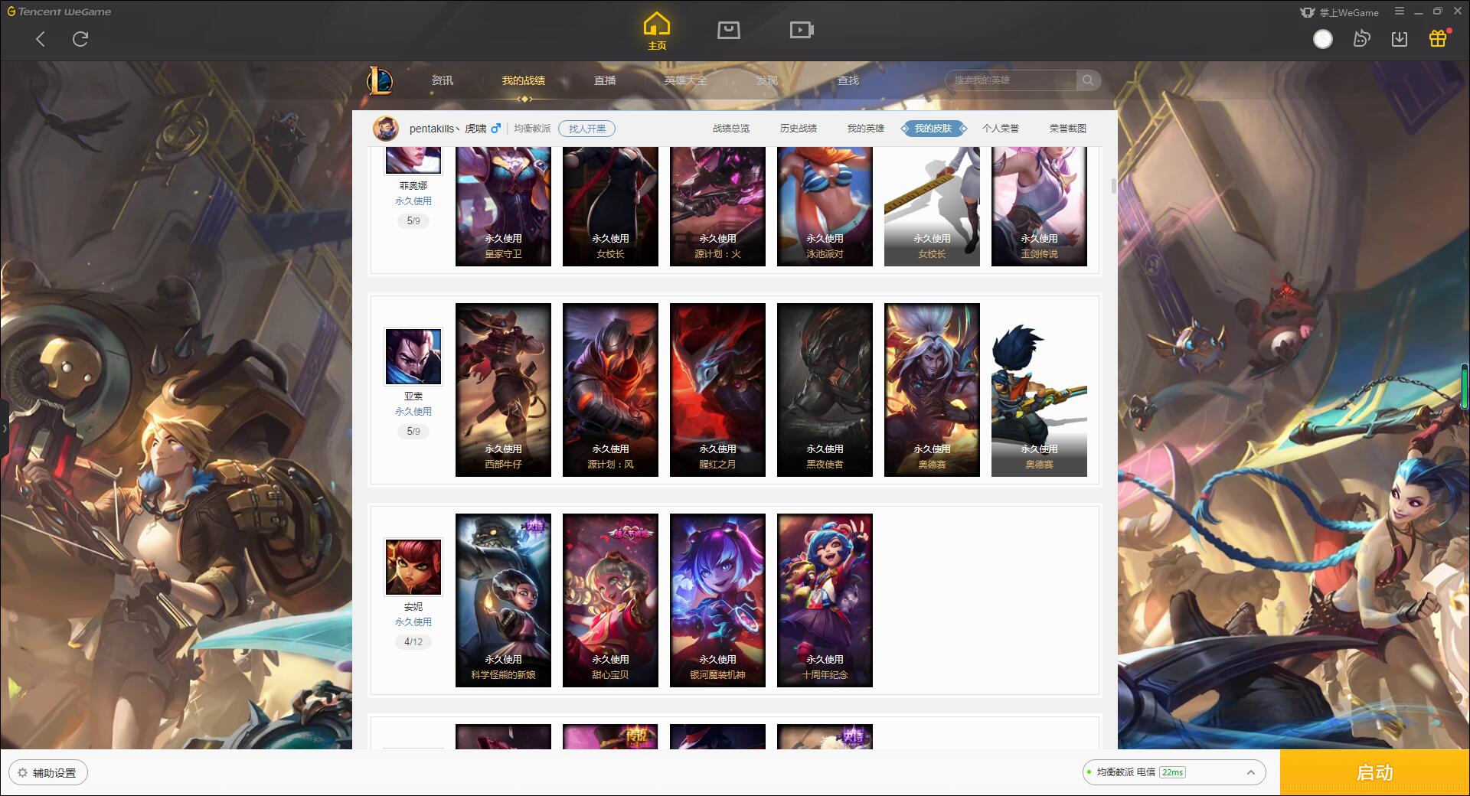This screenshot has height=796, width=1470.
Task: Open the 源计划：火 skin card
Action: coord(717,207)
